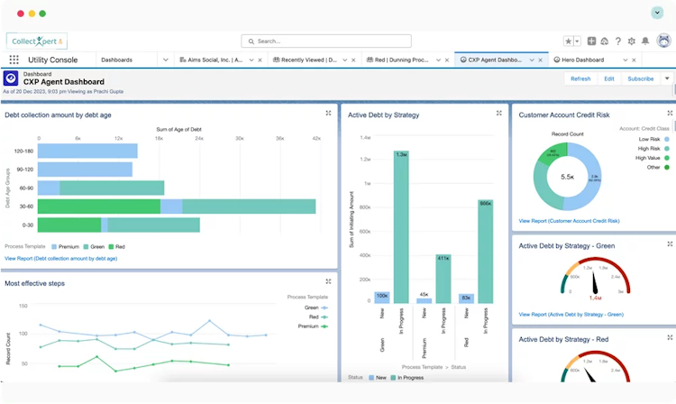Click the Subscribe button
This screenshot has width=676, height=404.
pyautogui.click(x=641, y=78)
